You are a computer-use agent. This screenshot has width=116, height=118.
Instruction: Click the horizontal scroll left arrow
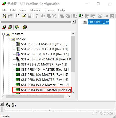click(3, 97)
